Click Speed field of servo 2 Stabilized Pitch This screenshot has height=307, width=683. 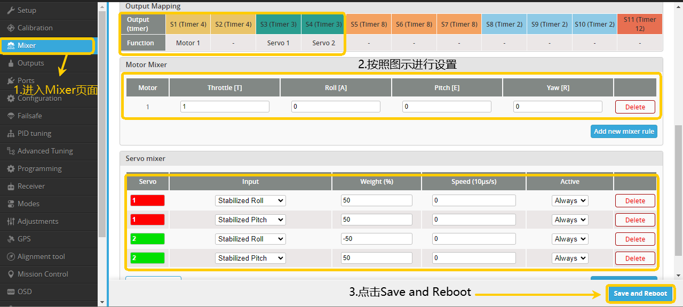[474, 258]
